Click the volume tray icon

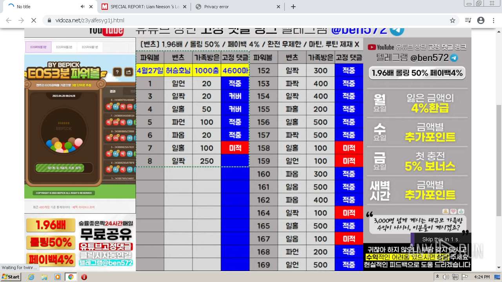point(446,277)
